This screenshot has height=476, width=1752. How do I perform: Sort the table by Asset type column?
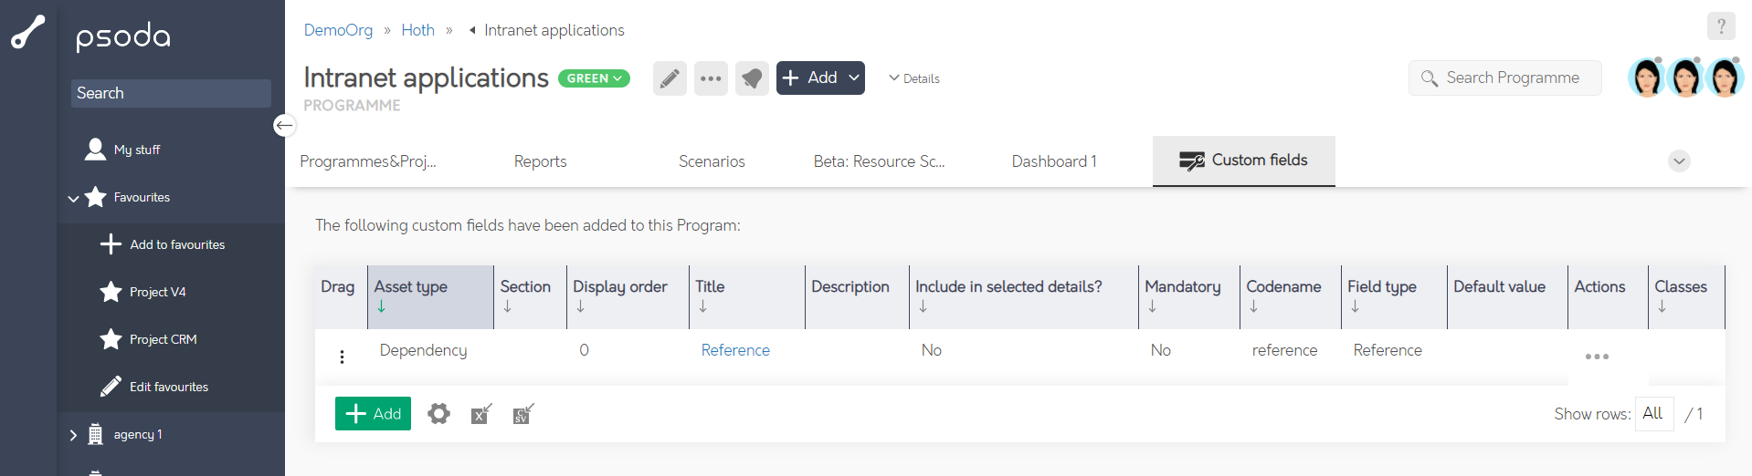pos(411,287)
